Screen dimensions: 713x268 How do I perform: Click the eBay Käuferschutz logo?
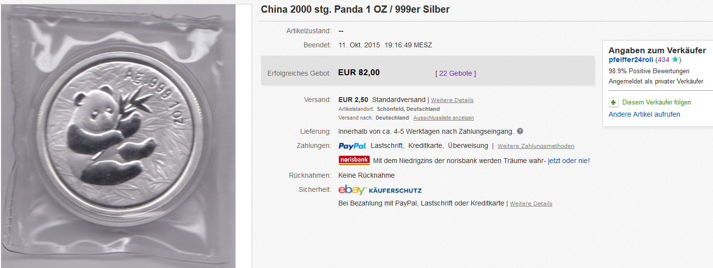380,190
